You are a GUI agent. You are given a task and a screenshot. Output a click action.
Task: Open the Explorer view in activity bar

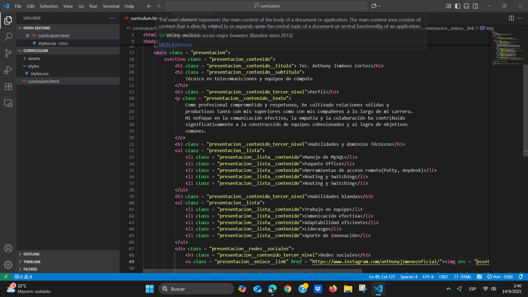click(8, 20)
